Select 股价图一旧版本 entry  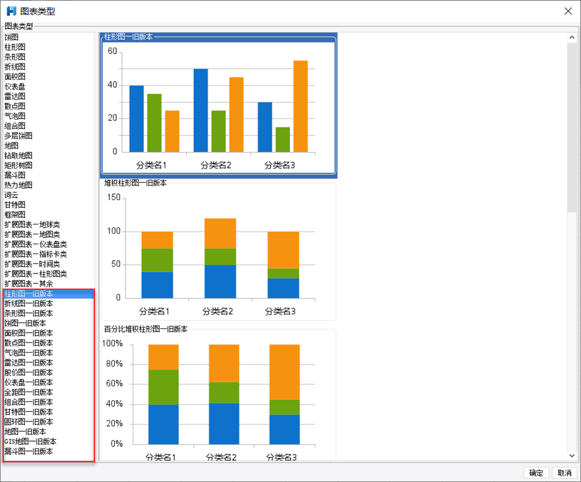click(x=28, y=372)
